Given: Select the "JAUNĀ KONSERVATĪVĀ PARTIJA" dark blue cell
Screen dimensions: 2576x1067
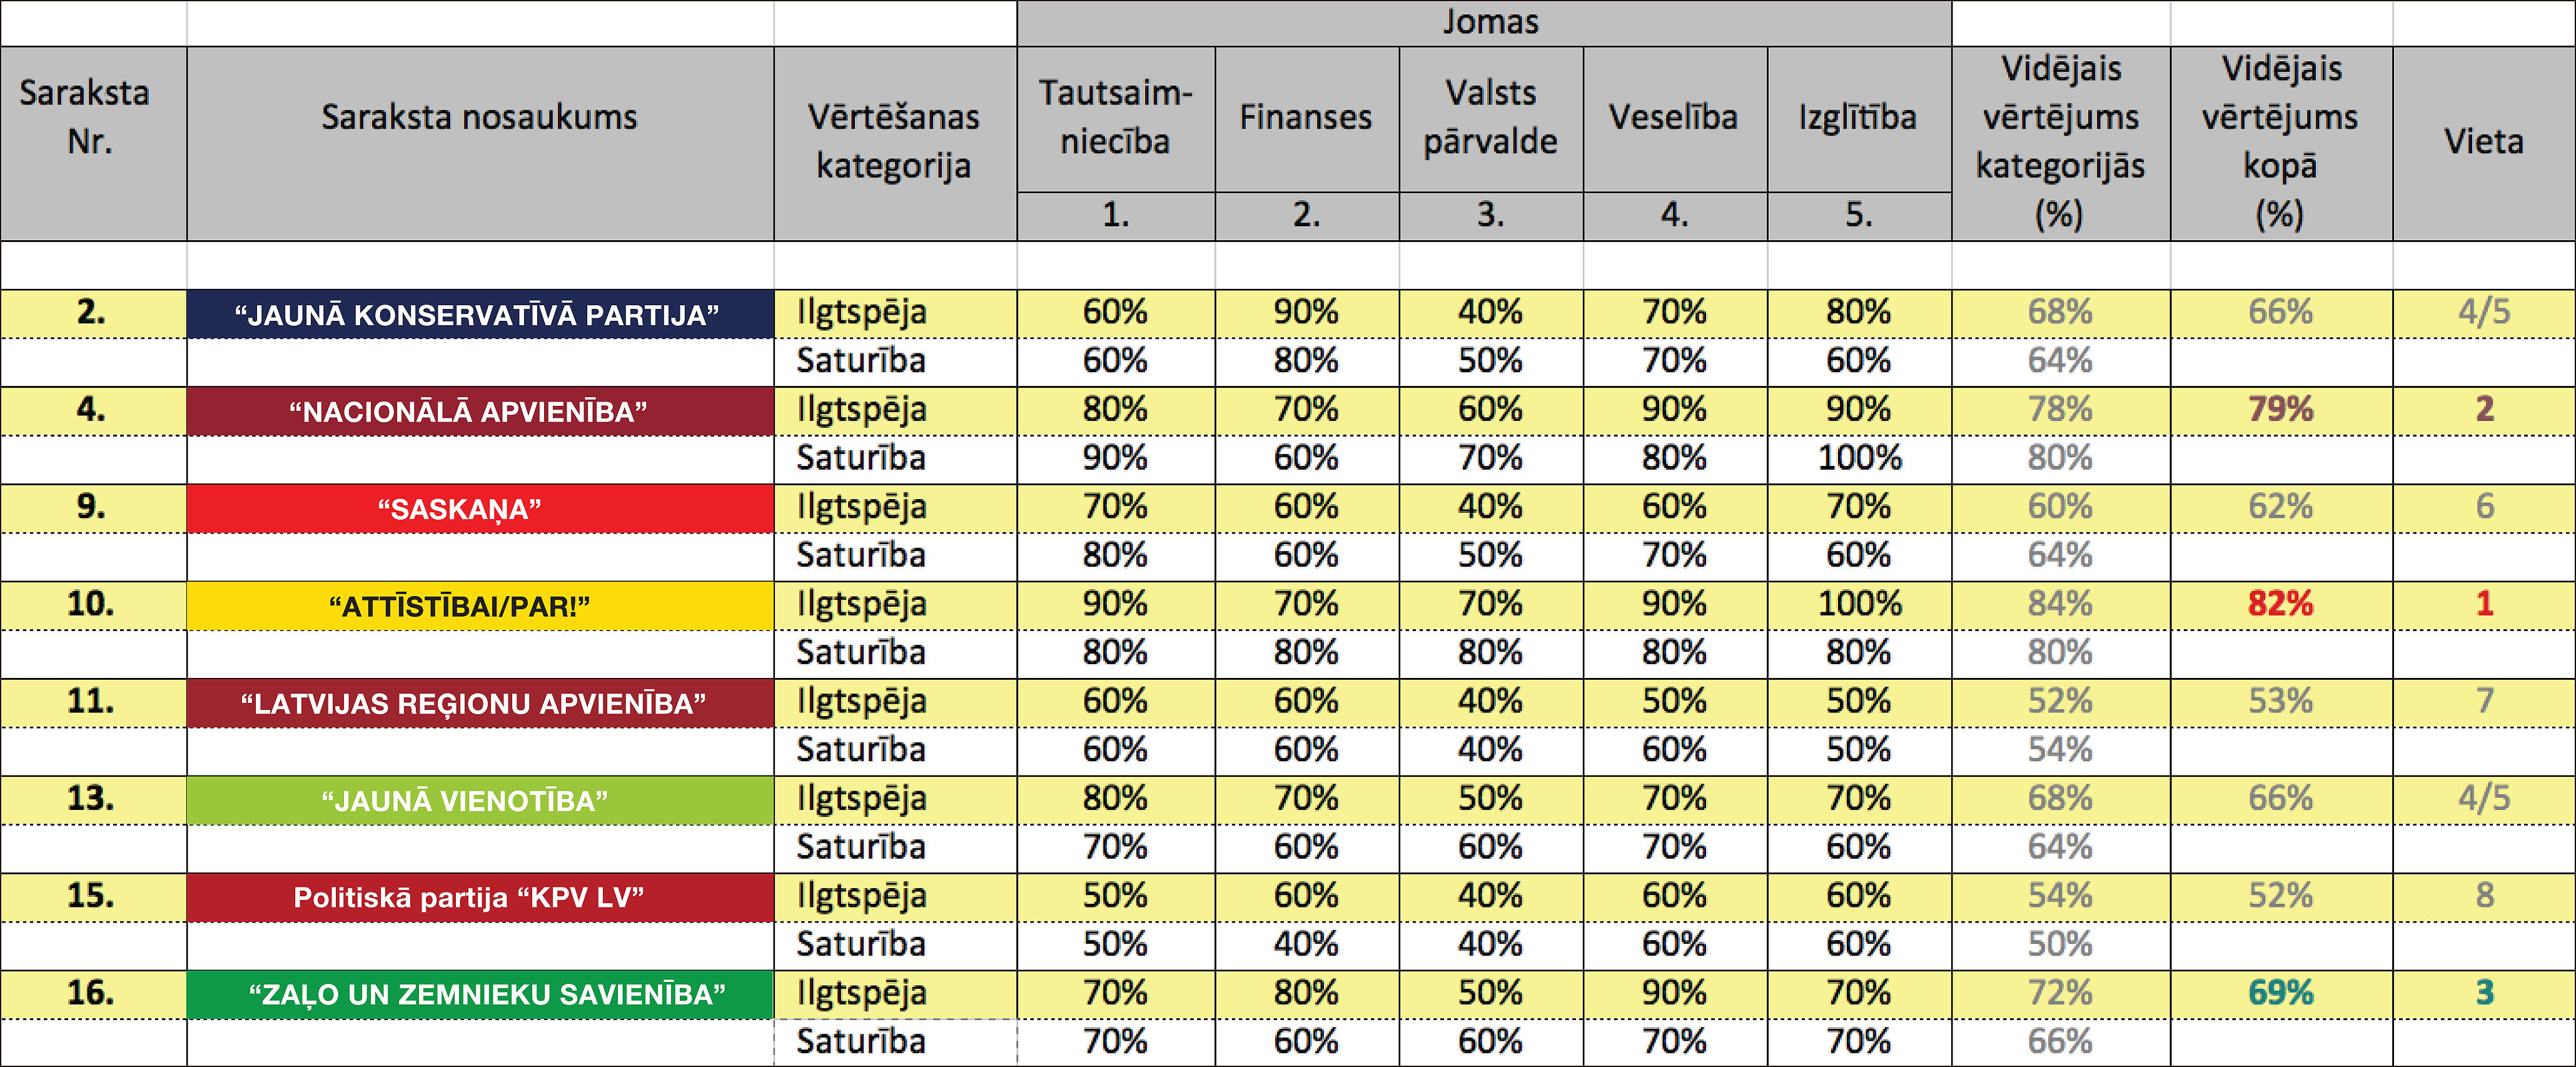Looking at the screenshot, I should pyautogui.click(x=480, y=314).
